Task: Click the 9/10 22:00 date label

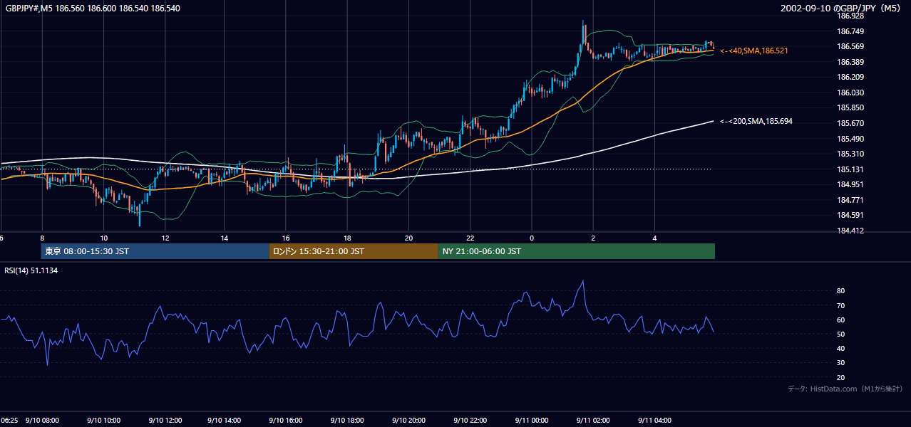Action: 471,421
